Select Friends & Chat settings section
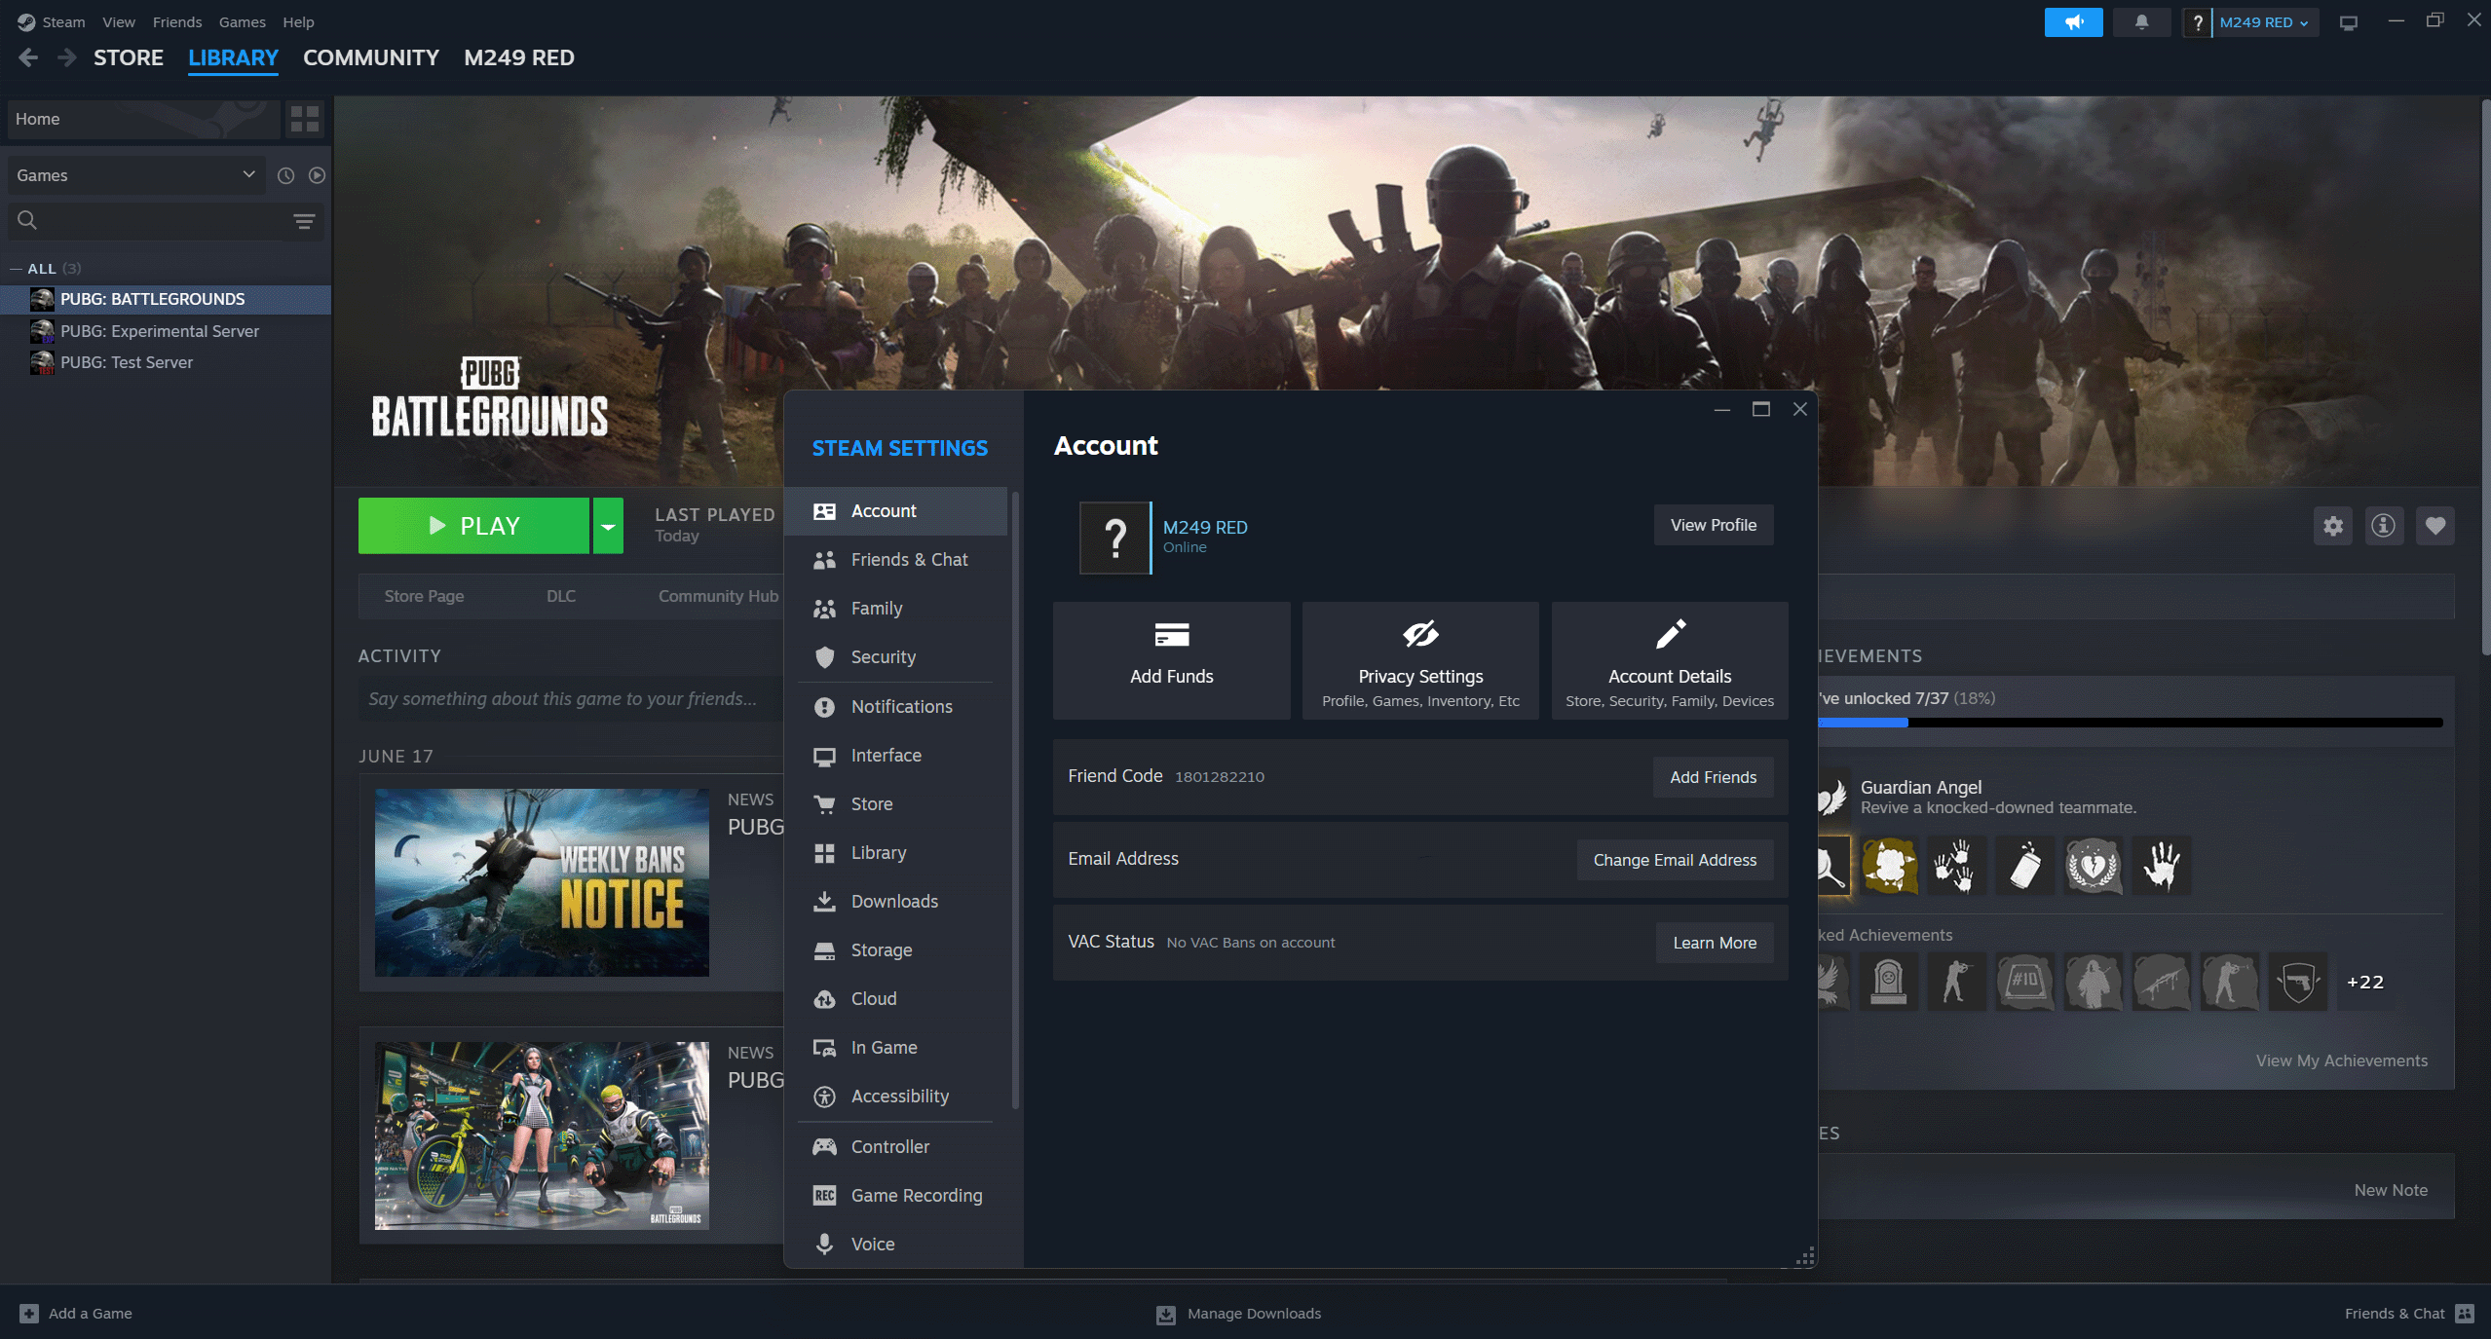The height and width of the screenshot is (1339, 2491). 895,560
